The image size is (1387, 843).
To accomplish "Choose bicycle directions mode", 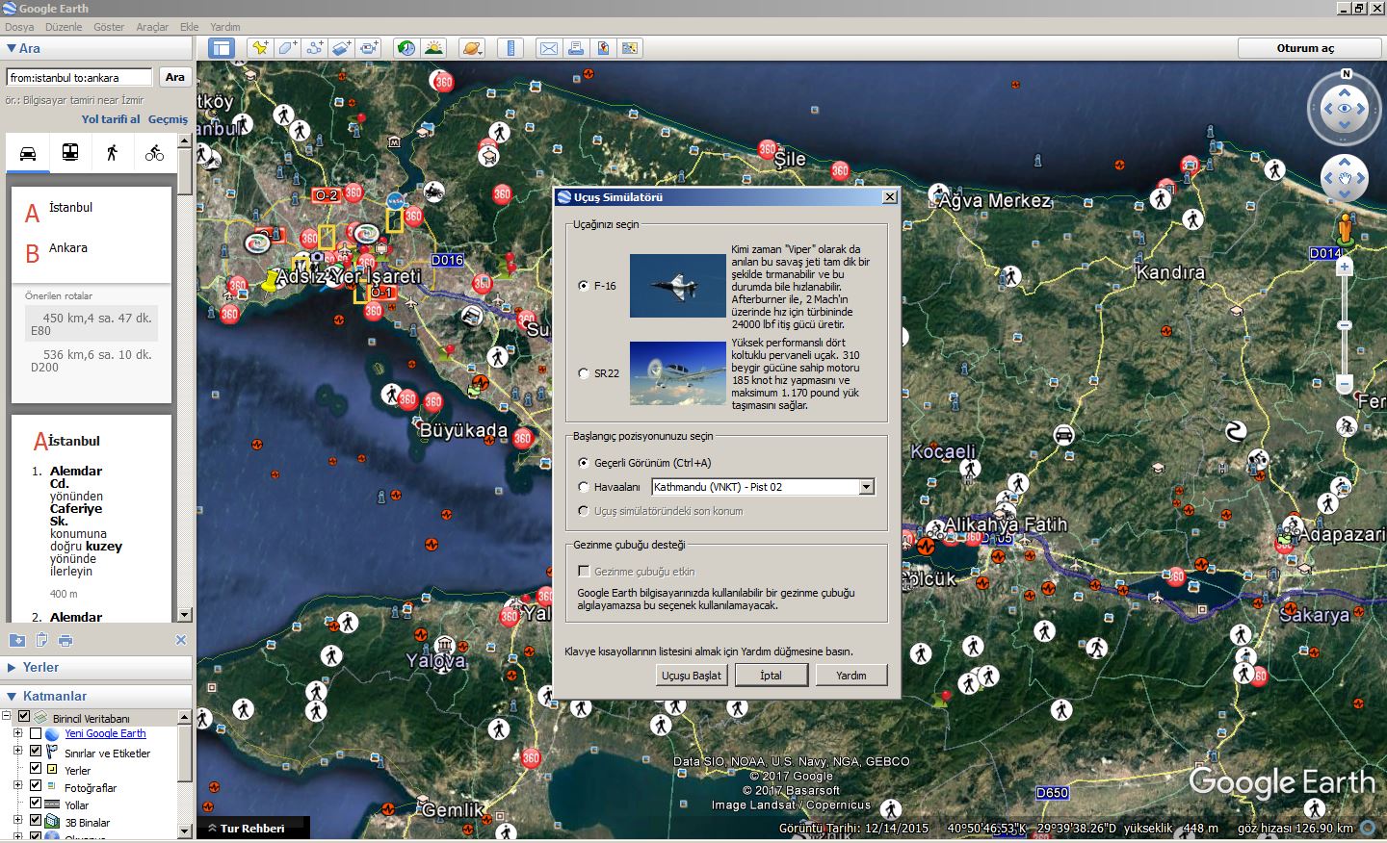I will [154, 153].
